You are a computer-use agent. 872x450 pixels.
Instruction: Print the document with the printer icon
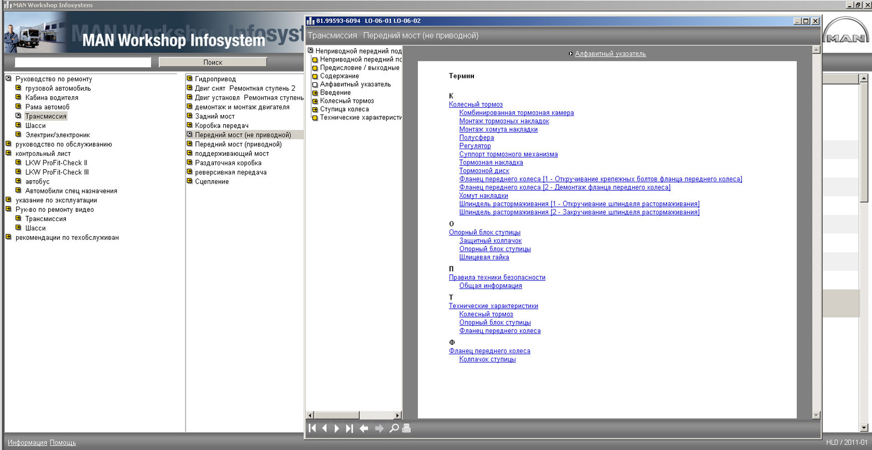406,428
